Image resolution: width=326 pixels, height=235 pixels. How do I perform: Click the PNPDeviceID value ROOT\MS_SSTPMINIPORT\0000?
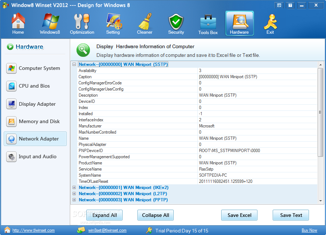tap(230, 151)
